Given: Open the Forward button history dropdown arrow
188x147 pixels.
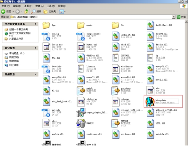Looking at the screenshot, I should point(22,11).
